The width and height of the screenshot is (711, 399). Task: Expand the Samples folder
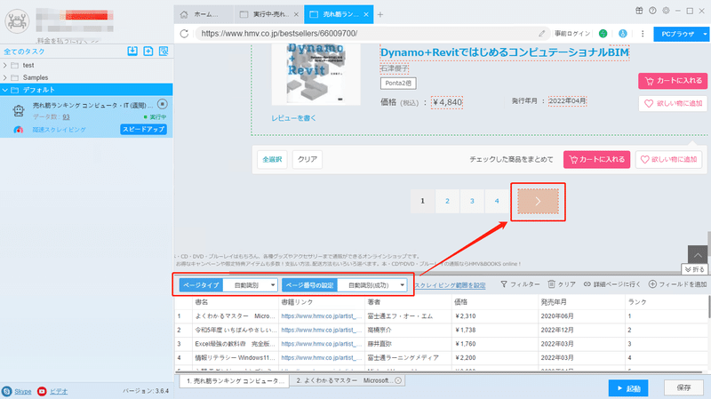click(5, 77)
